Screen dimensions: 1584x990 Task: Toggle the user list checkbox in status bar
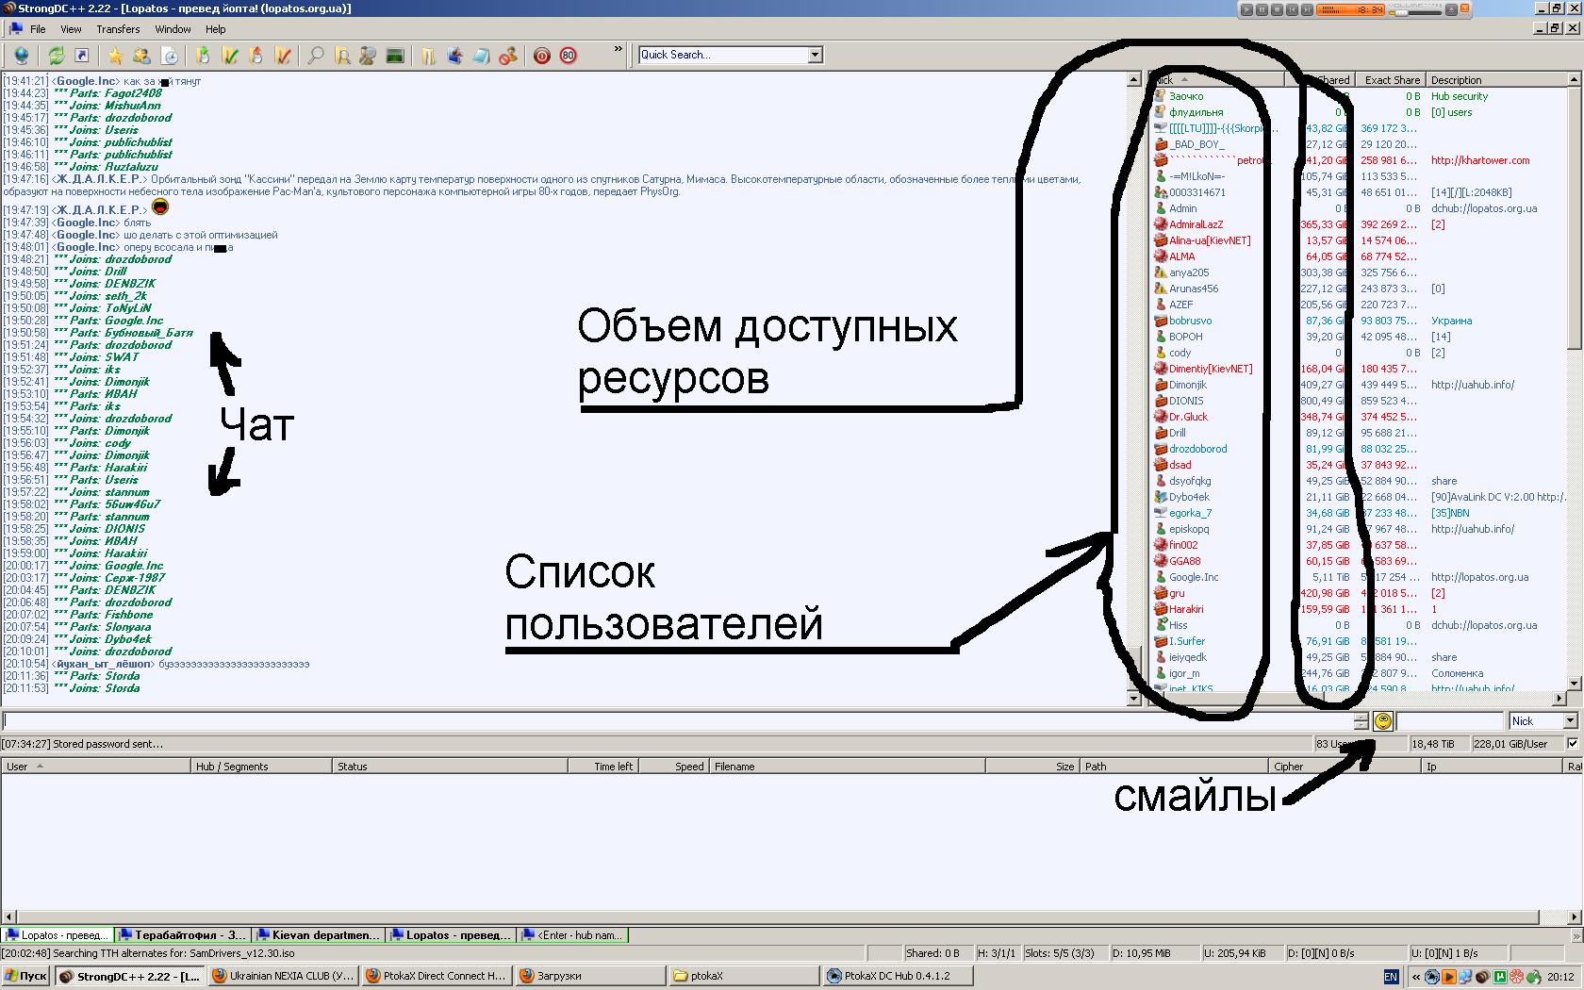pyautogui.click(x=1572, y=744)
